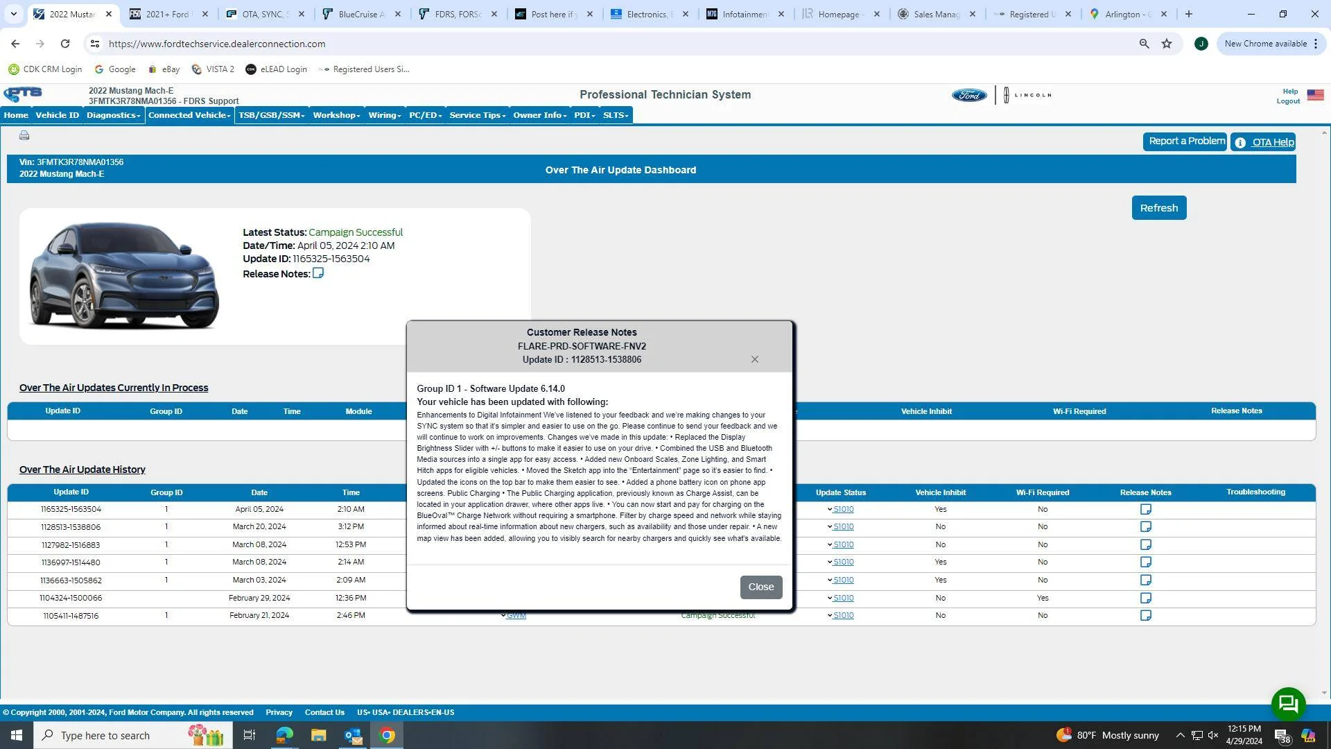Viewport: 1331px width, 749px height.
Task: Open release notes for update 1128513-1538806
Action: click(x=1145, y=527)
